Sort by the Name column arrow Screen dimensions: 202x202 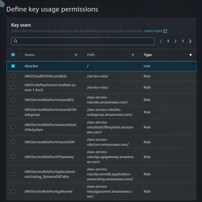pyautogui.click(x=76, y=55)
